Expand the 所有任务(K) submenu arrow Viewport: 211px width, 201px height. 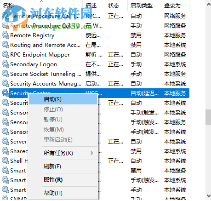point(91,153)
